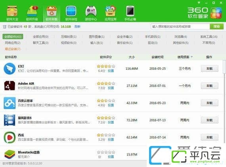Select the 最近安装(7) category

pos(13,49)
